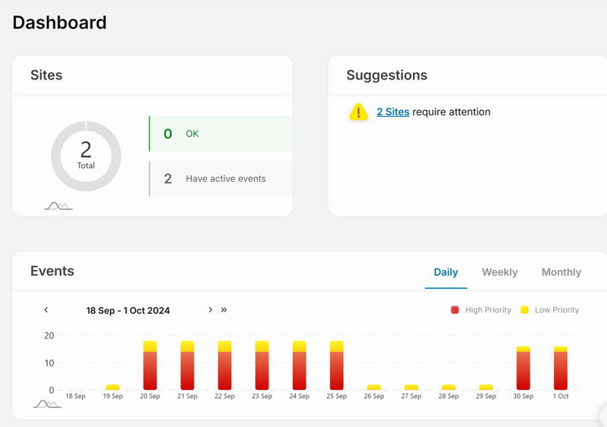Click the chart icon below the Events graph

click(47, 403)
